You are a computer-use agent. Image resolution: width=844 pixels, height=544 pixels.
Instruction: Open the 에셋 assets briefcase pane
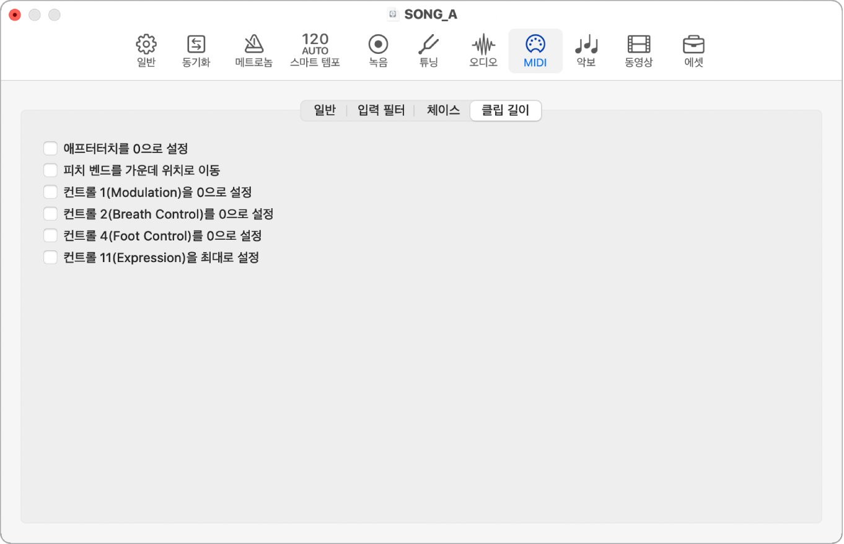click(x=693, y=51)
